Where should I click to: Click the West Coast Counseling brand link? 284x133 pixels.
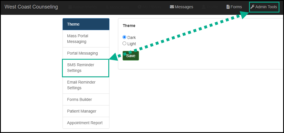[31, 7]
